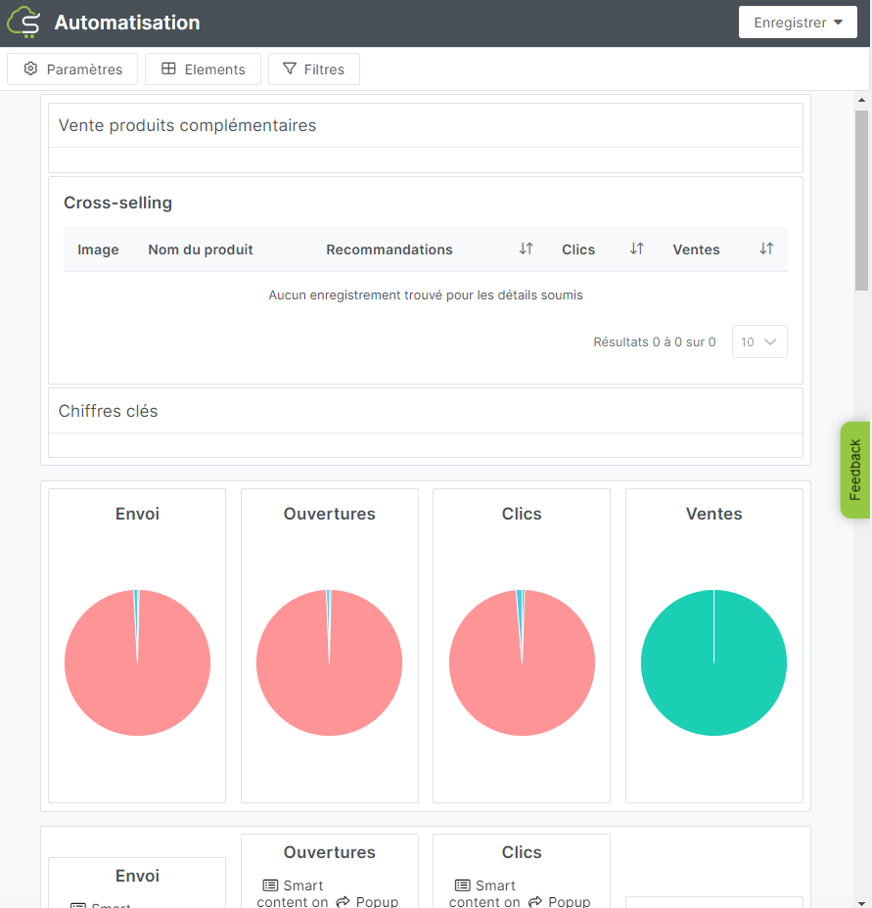Screen dimensions: 872x908
Task: Click the cloud cart logo icon
Action: pyautogui.click(x=23, y=22)
